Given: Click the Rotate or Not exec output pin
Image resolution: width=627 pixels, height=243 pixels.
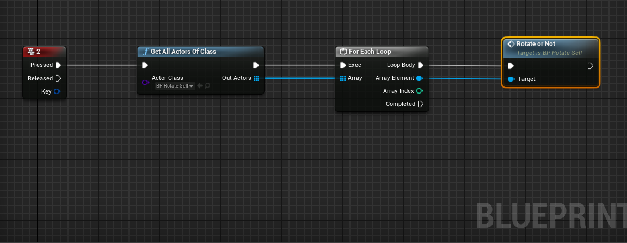Looking at the screenshot, I should (x=591, y=66).
